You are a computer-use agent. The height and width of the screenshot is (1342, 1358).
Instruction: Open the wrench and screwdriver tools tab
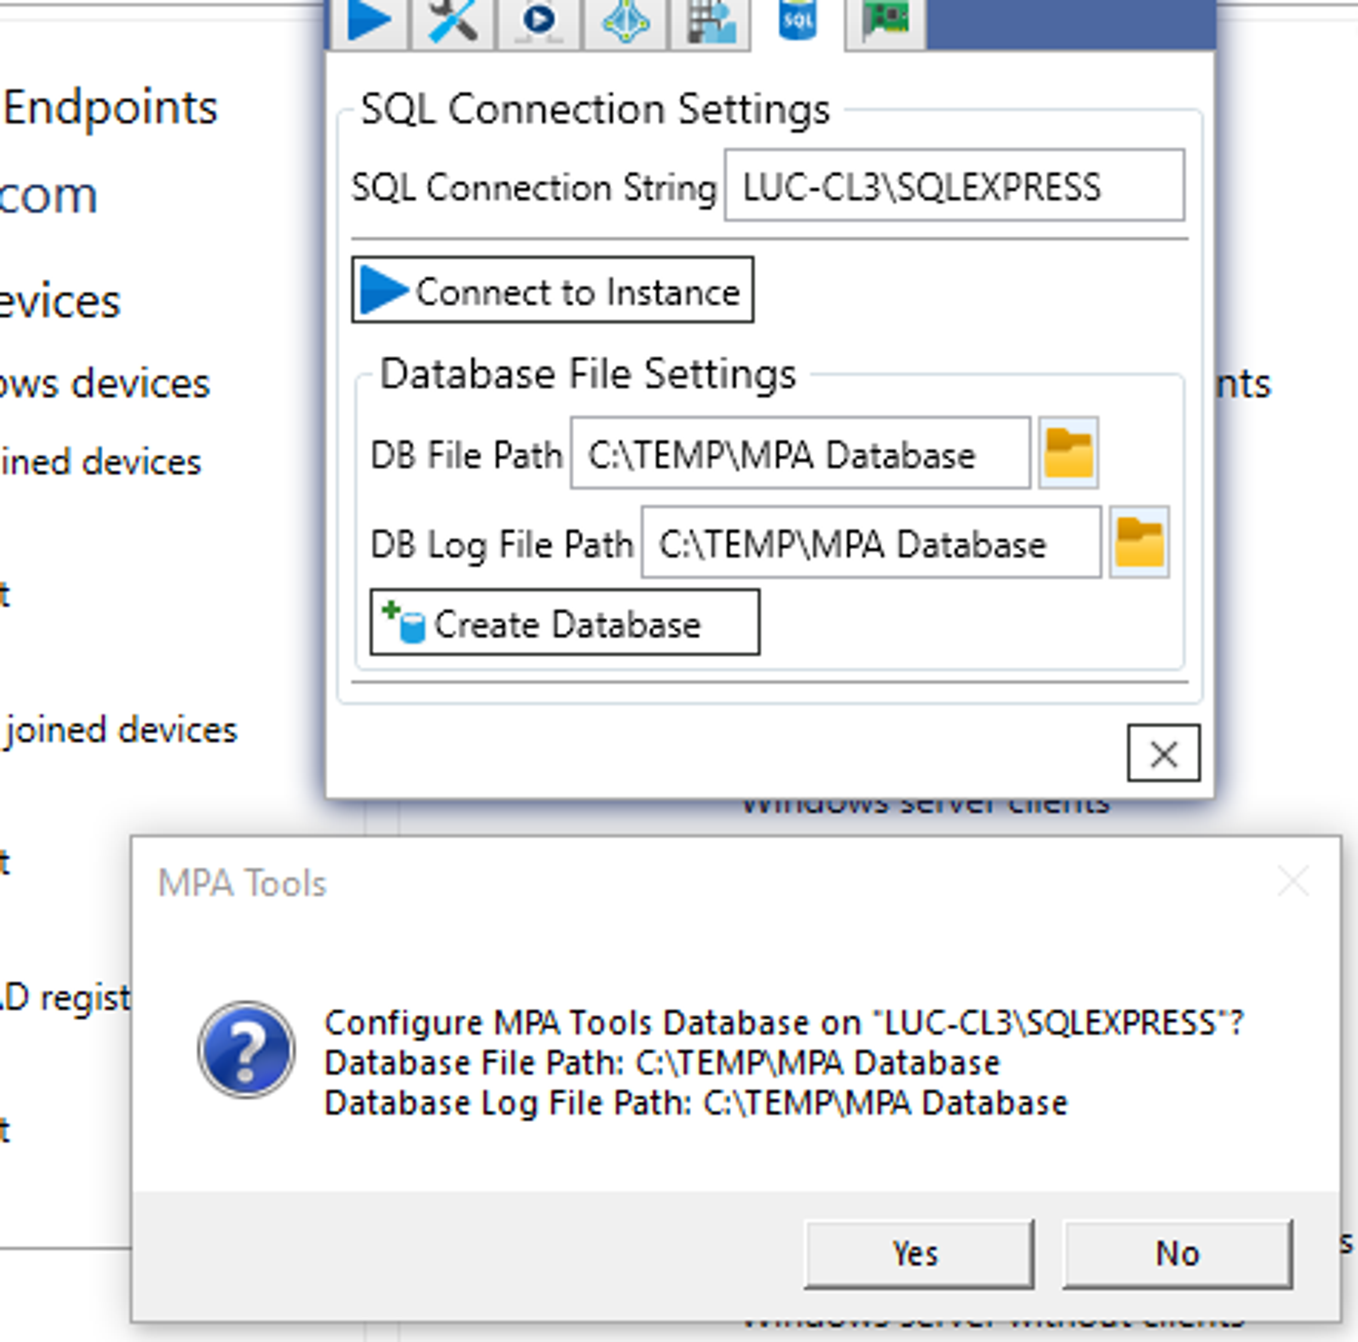[453, 21]
